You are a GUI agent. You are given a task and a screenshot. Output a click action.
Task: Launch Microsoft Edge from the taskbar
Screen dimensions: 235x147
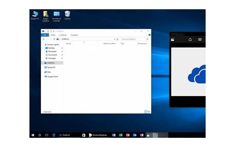[54, 135]
